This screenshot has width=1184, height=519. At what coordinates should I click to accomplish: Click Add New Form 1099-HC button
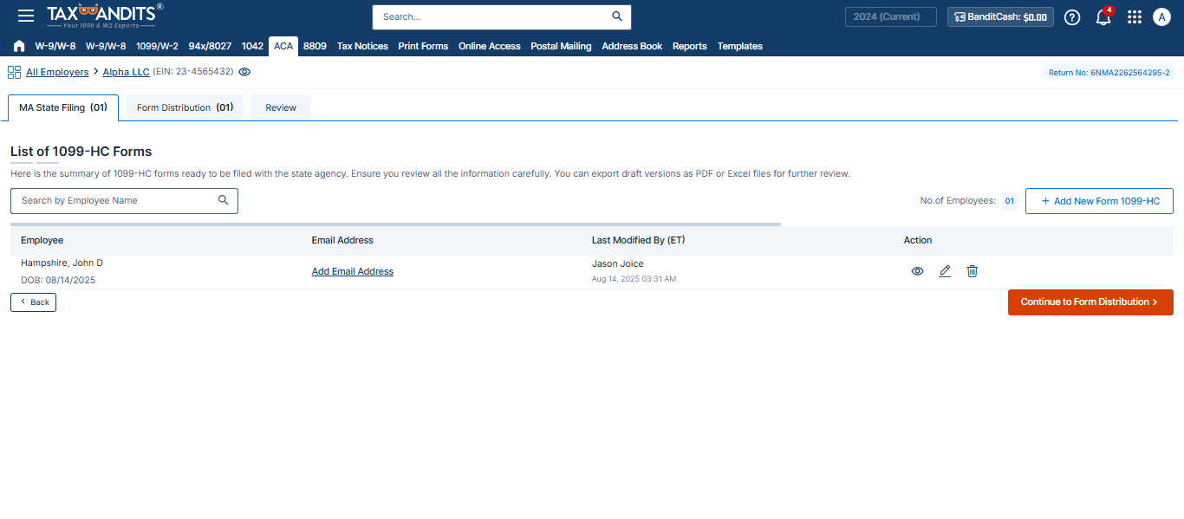(1099, 201)
